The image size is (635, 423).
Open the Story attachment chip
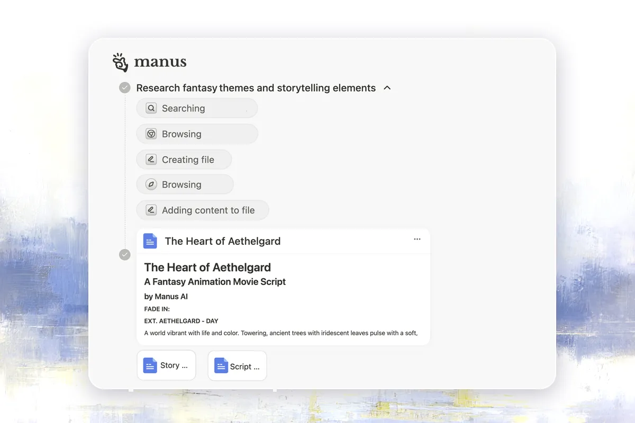pos(166,365)
